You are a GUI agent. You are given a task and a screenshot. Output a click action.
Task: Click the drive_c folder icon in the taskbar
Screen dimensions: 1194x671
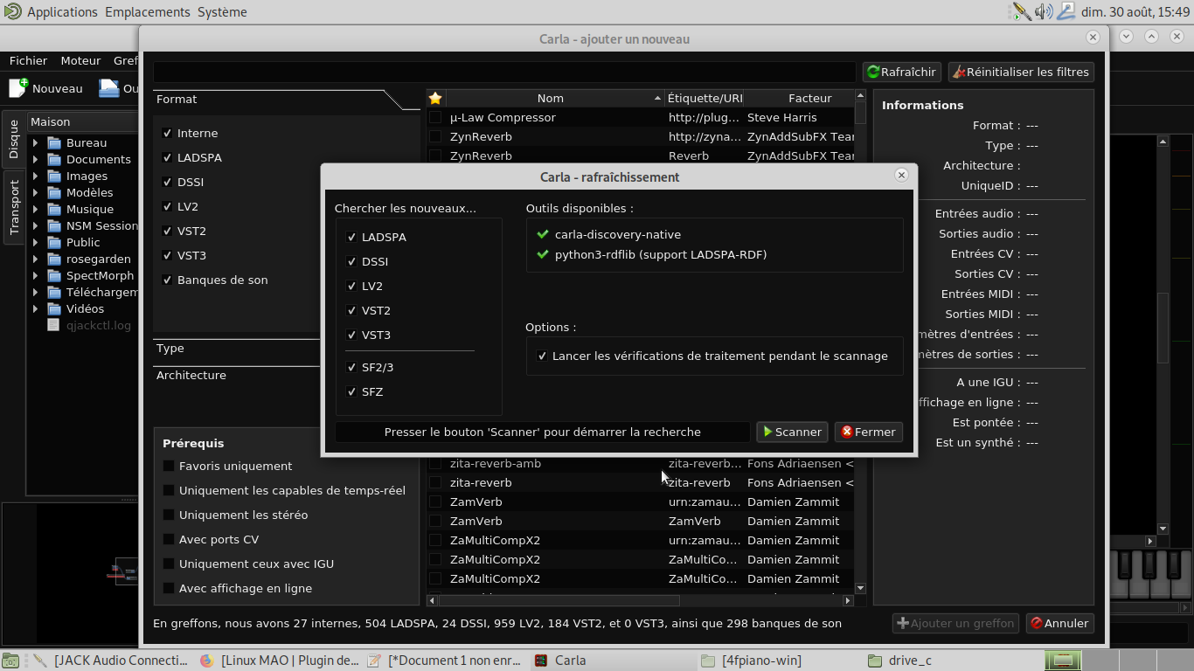(875, 661)
